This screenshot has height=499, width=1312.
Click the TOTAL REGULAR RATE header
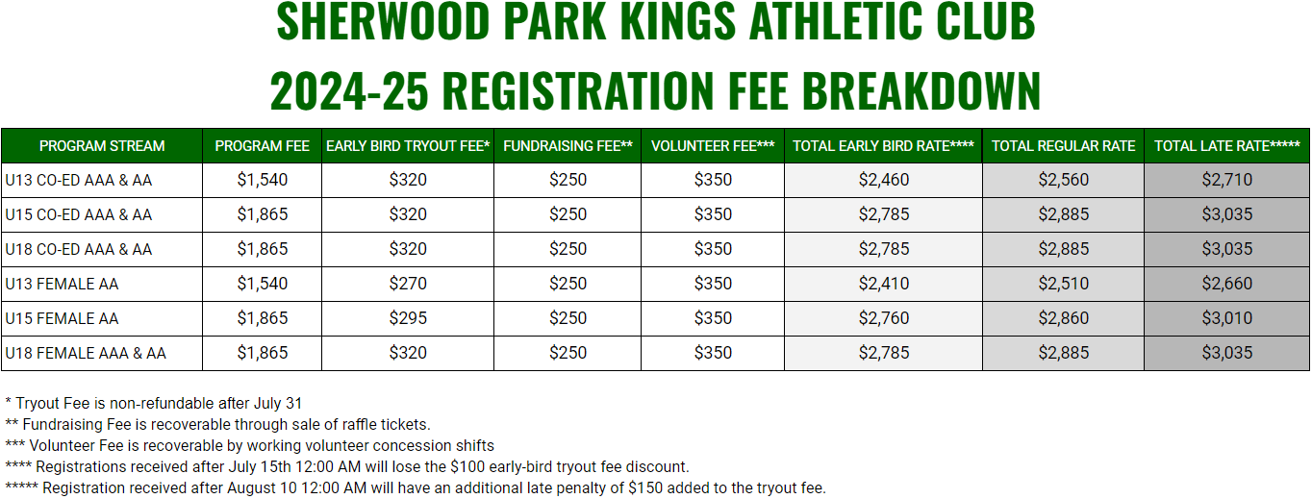[1064, 146]
